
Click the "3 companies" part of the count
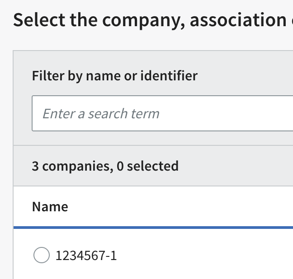coord(71,166)
